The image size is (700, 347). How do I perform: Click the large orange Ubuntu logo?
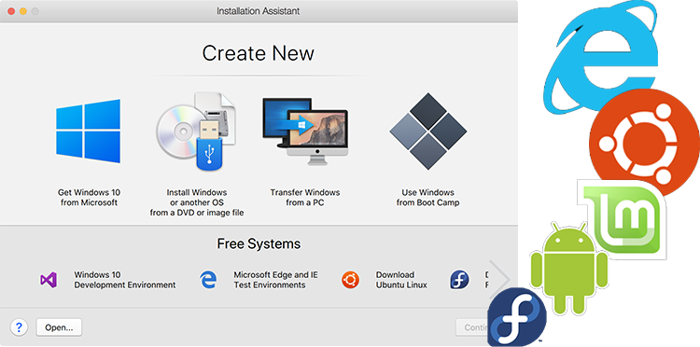[x=644, y=144]
